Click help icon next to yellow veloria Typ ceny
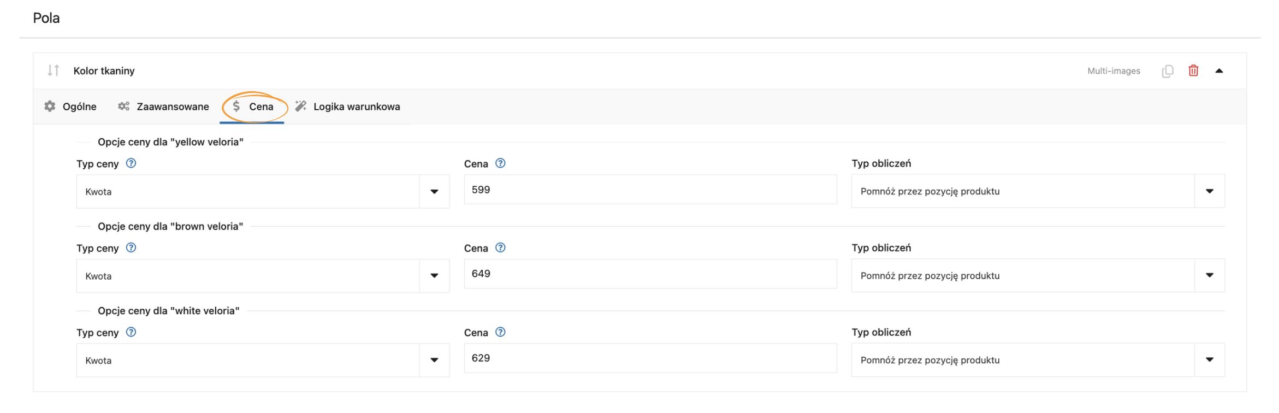The width and height of the screenshot is (1279, 413). pyautogui.click(x=131, y=163)
